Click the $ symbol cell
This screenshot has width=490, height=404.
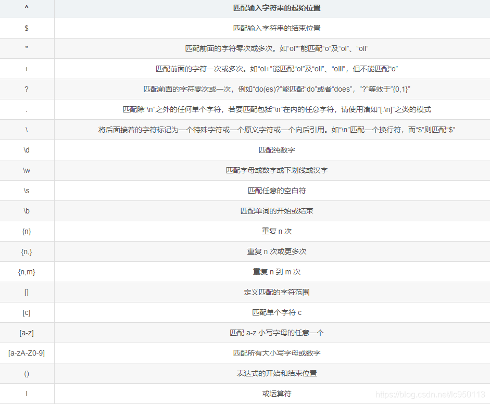pyautogui.click(x=27, y=28)
